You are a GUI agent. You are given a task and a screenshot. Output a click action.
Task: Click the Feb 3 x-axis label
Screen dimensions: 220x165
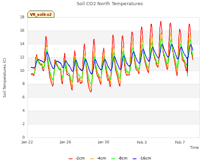coord(142,142)
